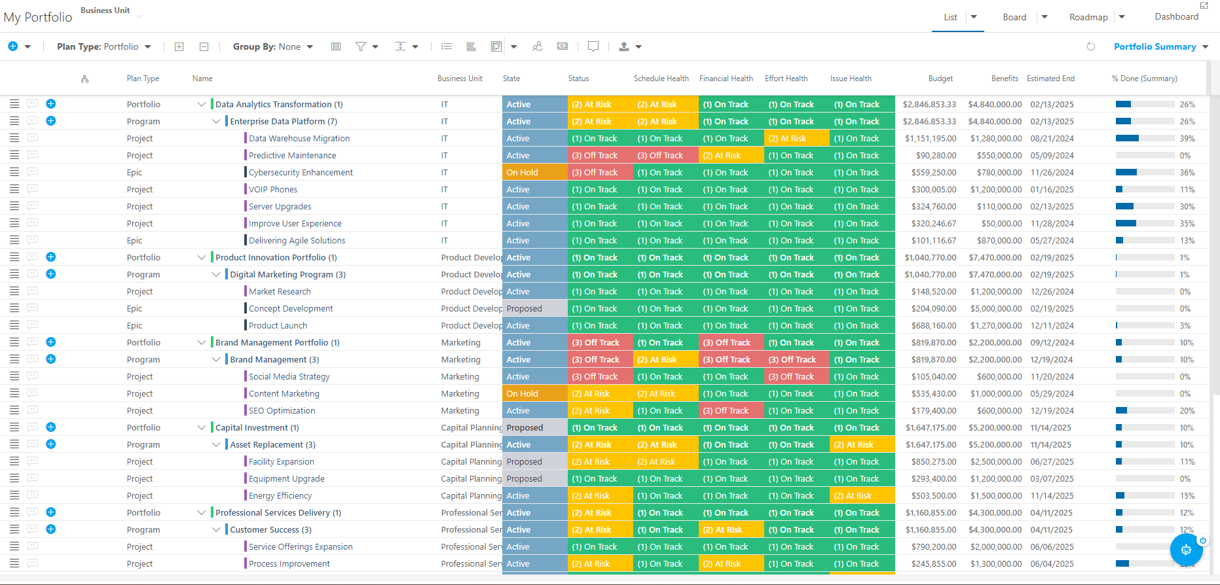
Task: Switch to the Roadmap tab
Action: 1088,17
